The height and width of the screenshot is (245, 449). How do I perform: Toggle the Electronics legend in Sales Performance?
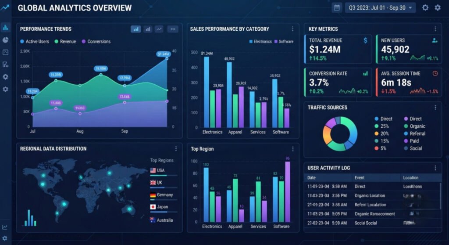click(260, 42)
